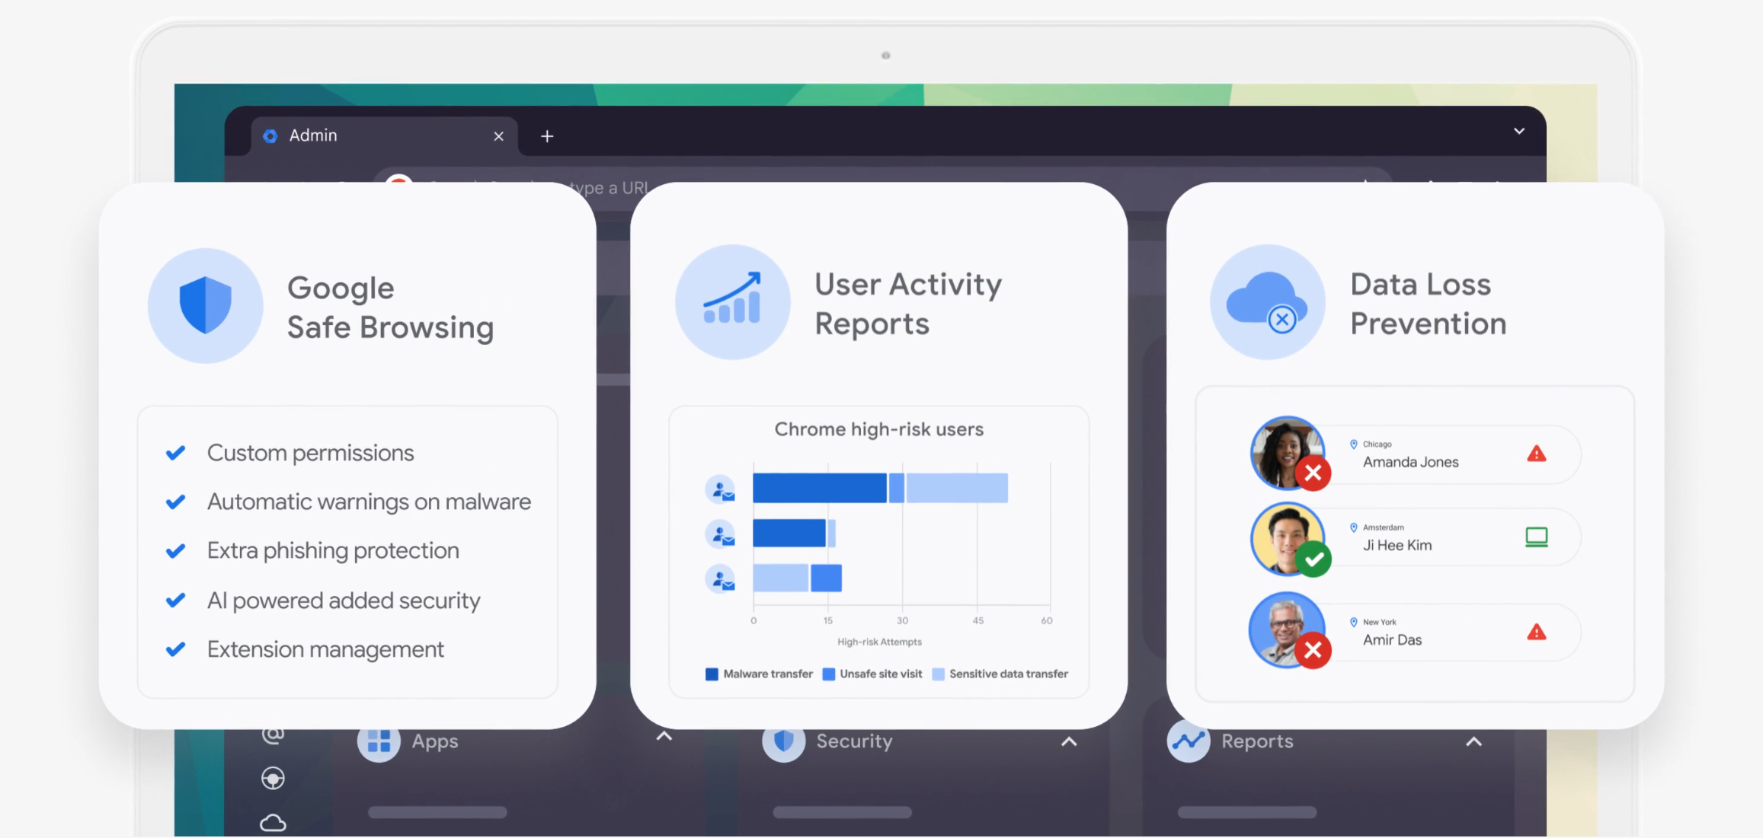Close the Admin tab

click(498, 136)
